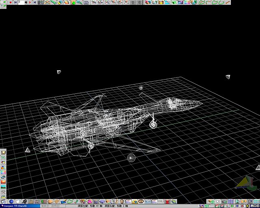Open the recycle bin icon at bottom-left
260x208 pixels.
pos(3,201)
